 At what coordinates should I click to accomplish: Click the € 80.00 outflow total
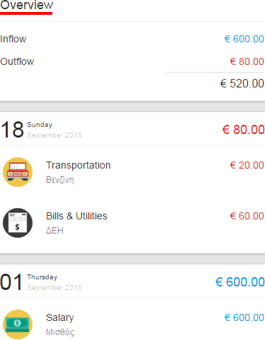click(x=247, y=61)
